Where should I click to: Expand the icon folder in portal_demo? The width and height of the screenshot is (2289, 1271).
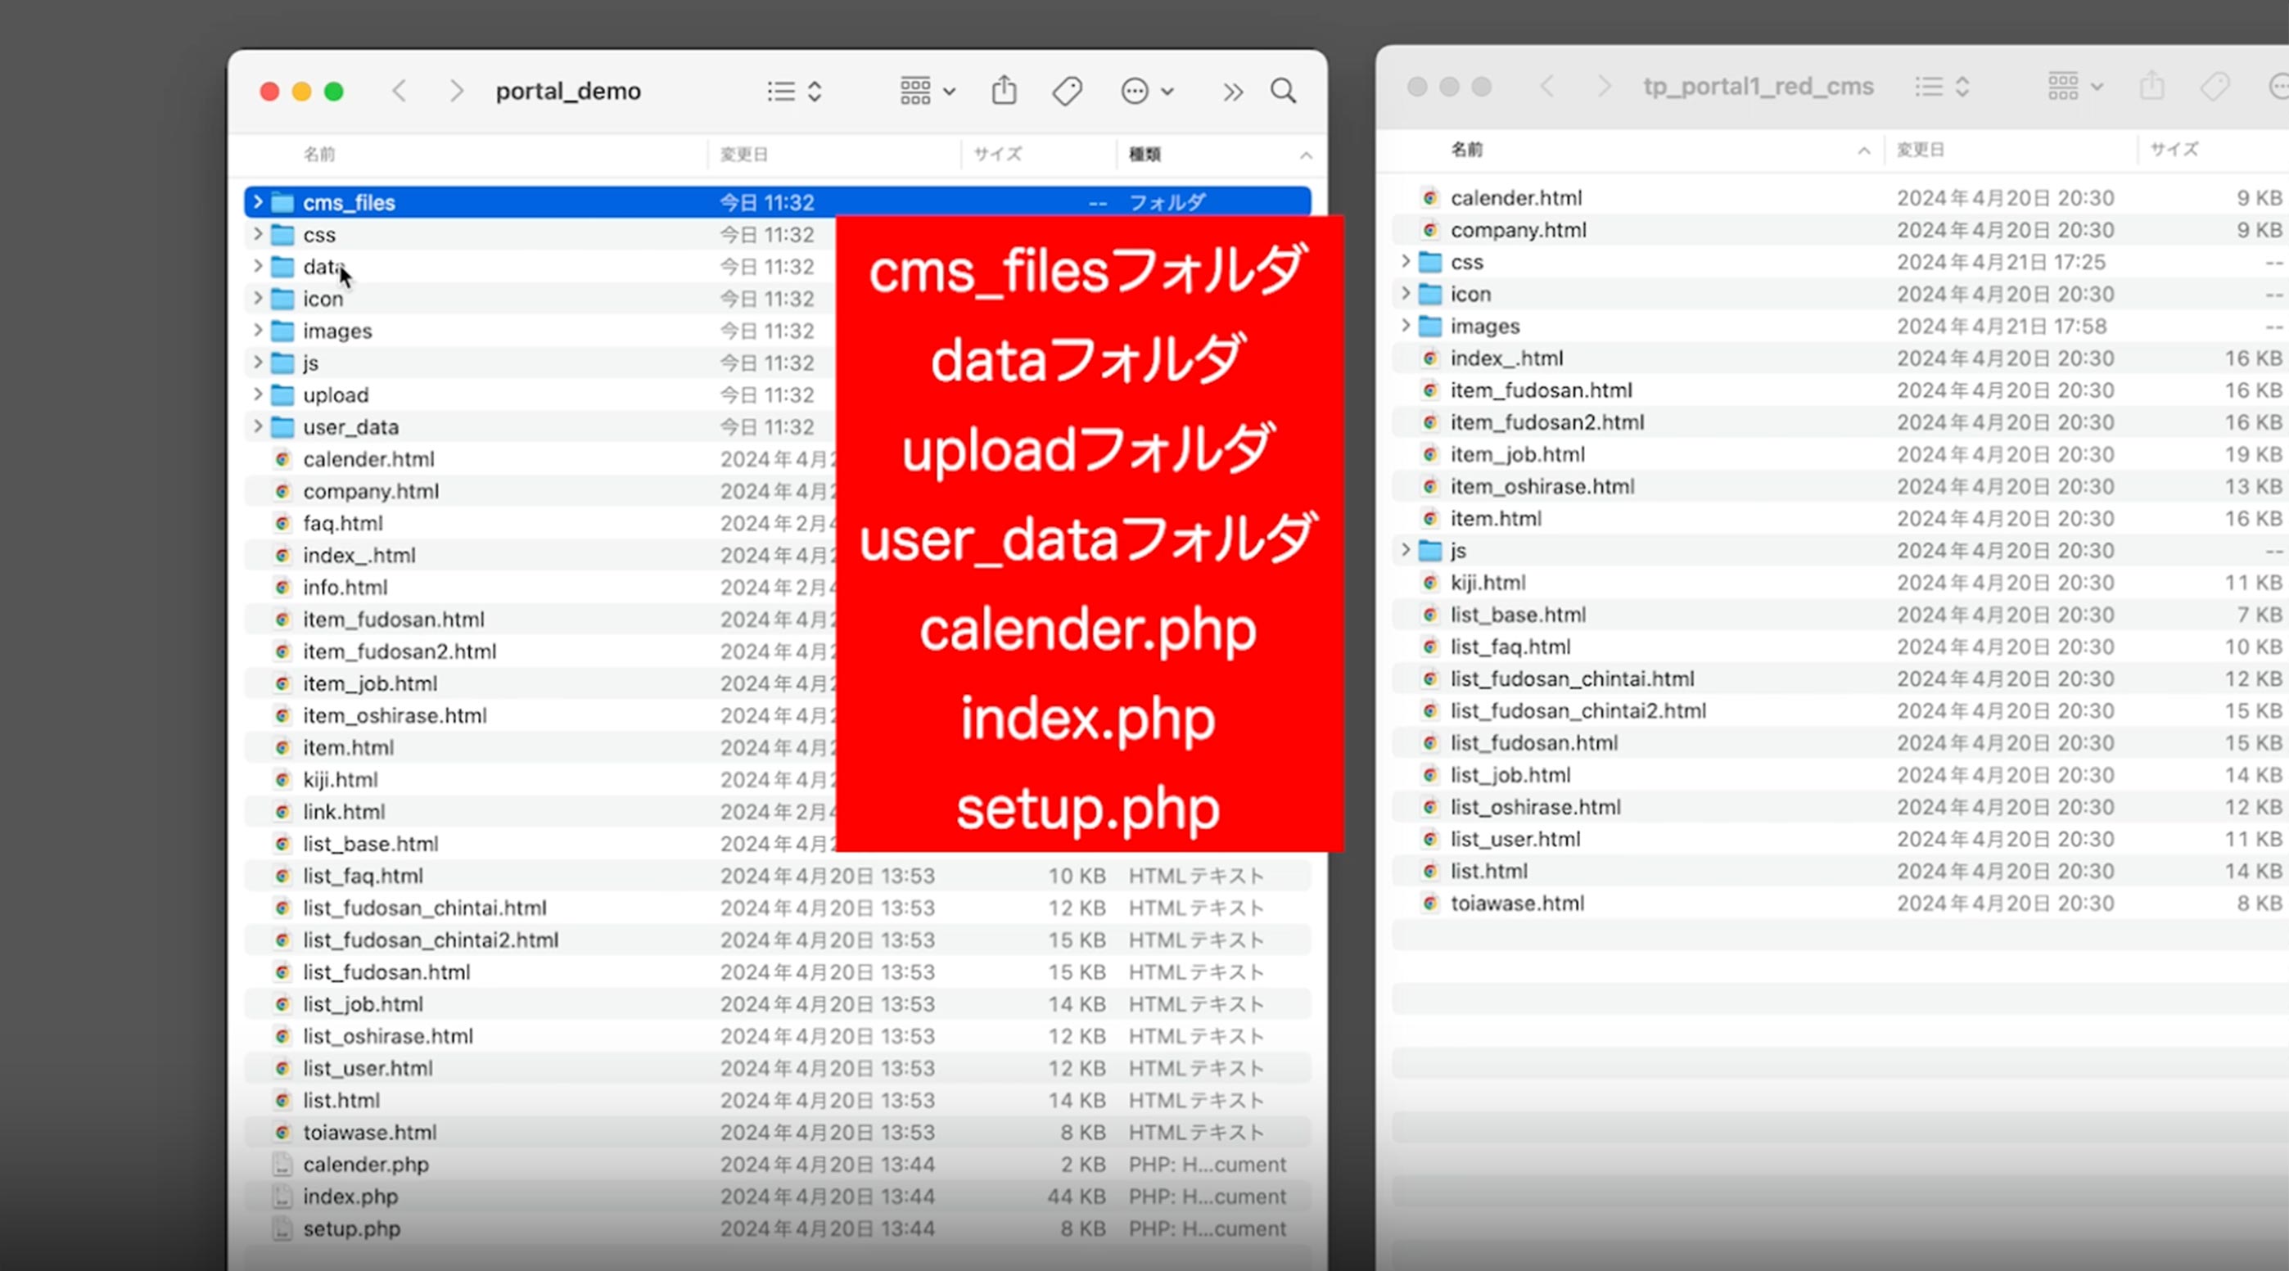click(x=258, y=299)
